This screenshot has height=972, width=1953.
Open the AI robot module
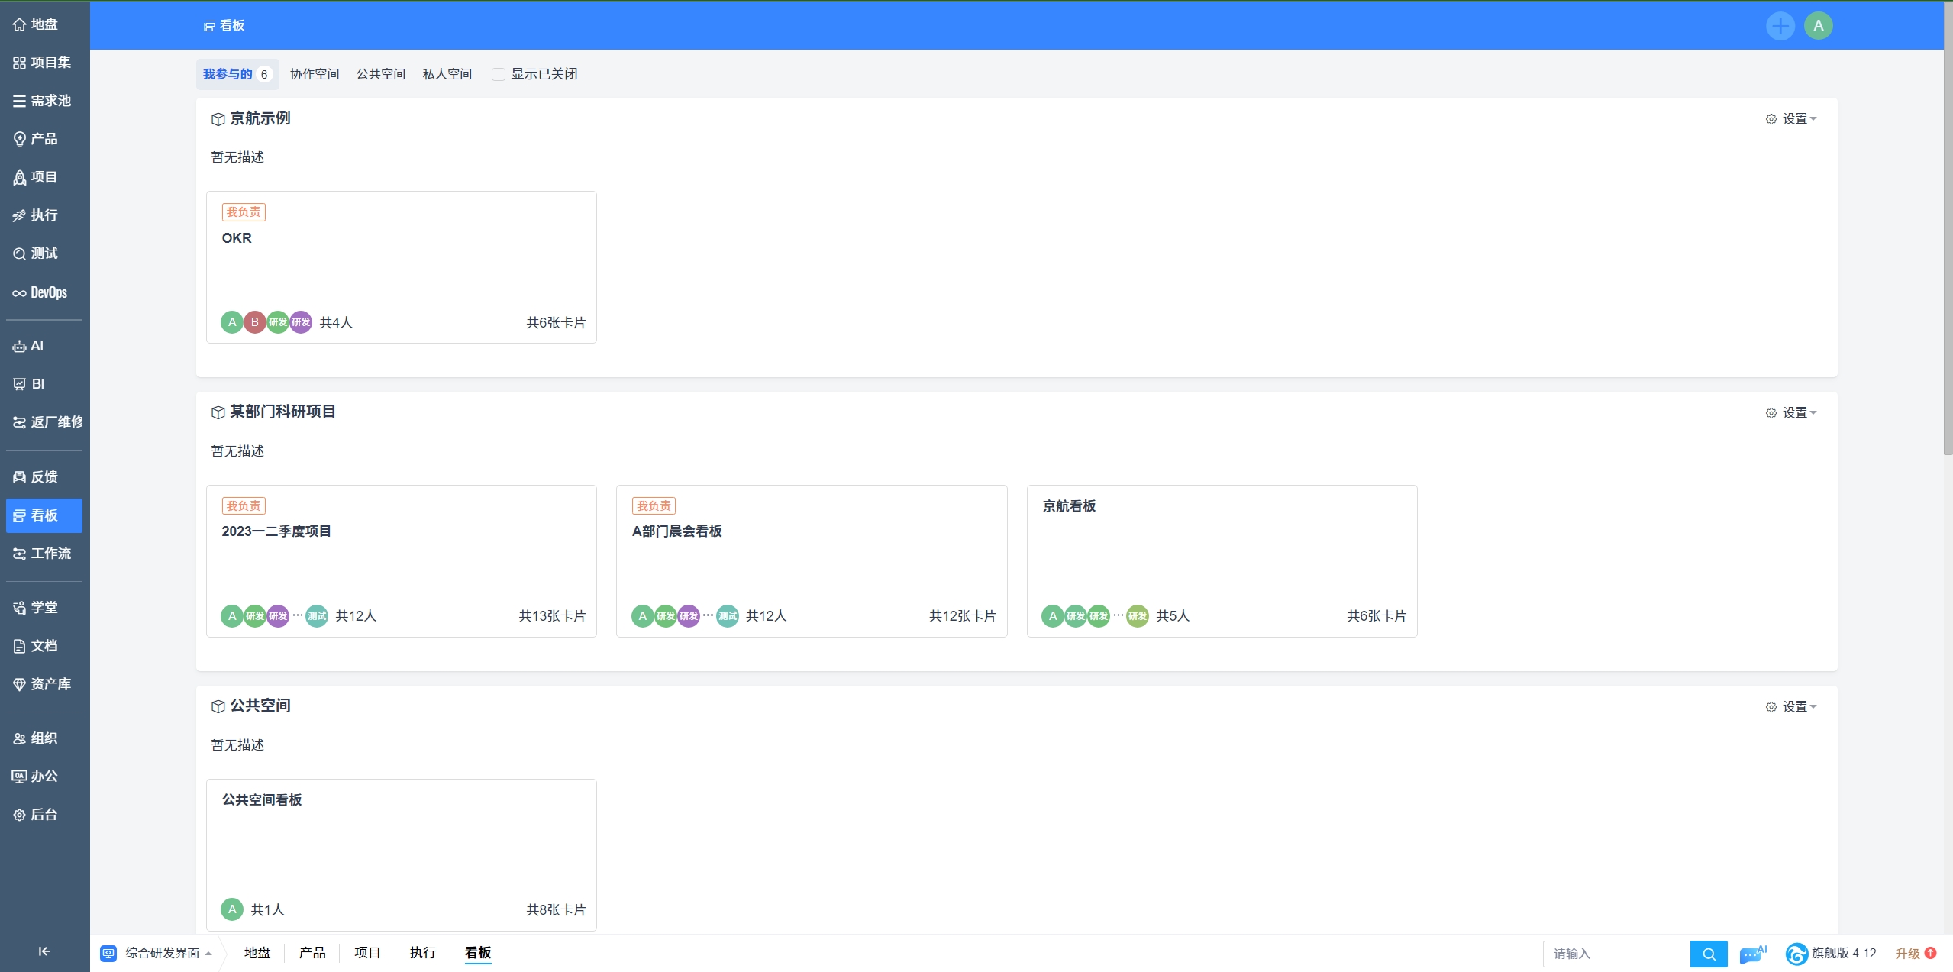[28, 346]
